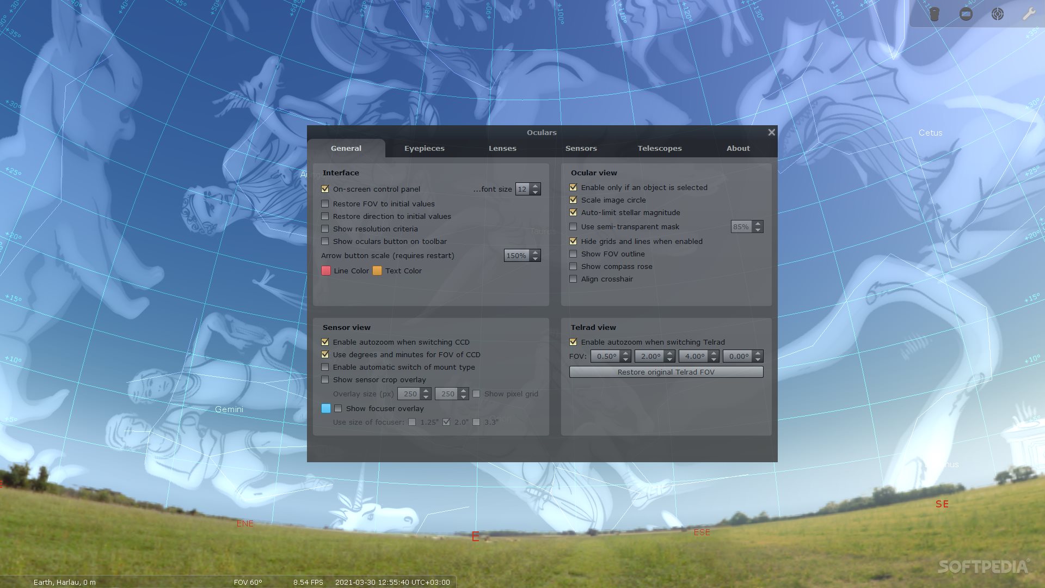Increase the 85% mask transparency spinner

tap(758, 224)
